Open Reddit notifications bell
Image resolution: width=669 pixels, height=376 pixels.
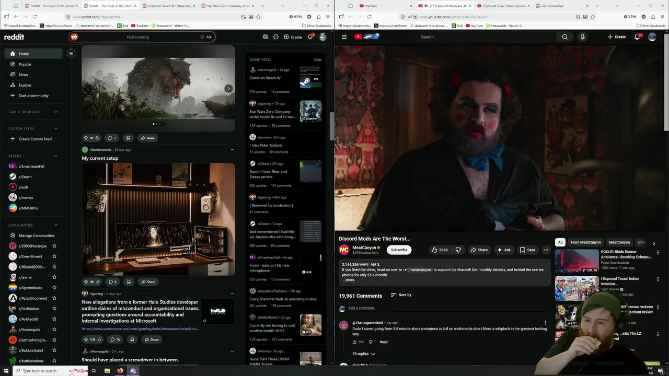point(310,37)
